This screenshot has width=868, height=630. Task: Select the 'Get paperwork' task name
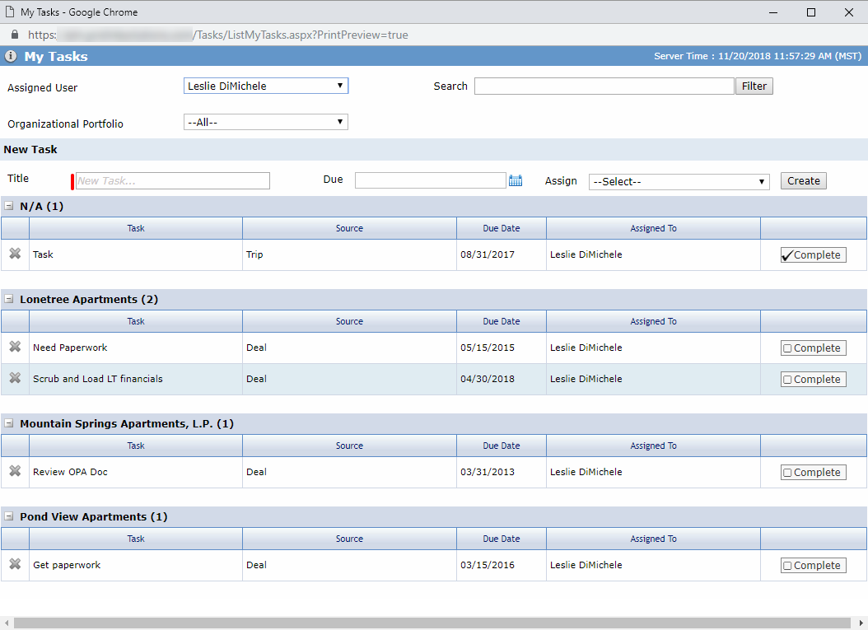pos(67,565)
